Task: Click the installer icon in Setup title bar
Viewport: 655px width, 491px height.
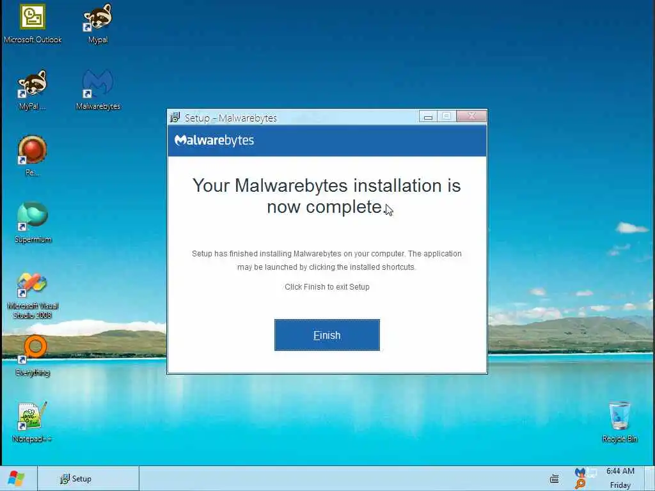Action: tap(175, 118)
